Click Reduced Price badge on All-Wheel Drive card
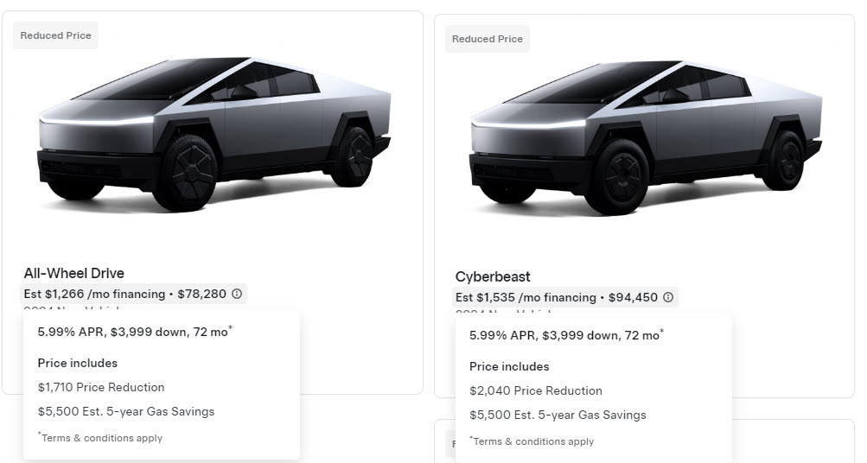Screen dimensions: 867x463 (54, 35)
